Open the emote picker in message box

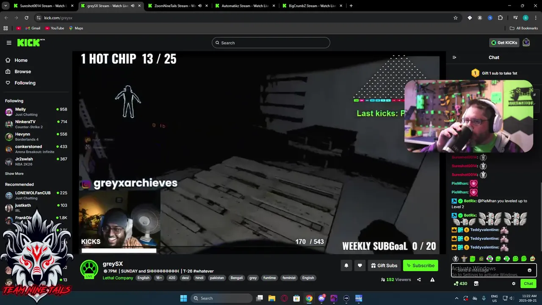(529, 270)
